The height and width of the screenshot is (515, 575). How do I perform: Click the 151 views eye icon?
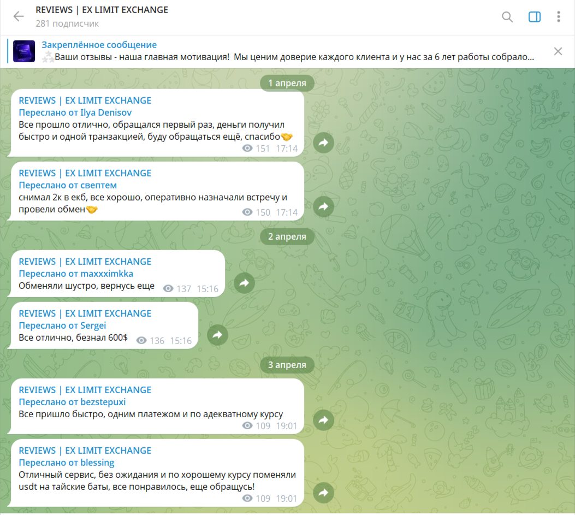click(247, 148)
